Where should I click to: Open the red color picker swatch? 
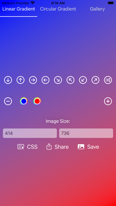(x=37, y=101)
